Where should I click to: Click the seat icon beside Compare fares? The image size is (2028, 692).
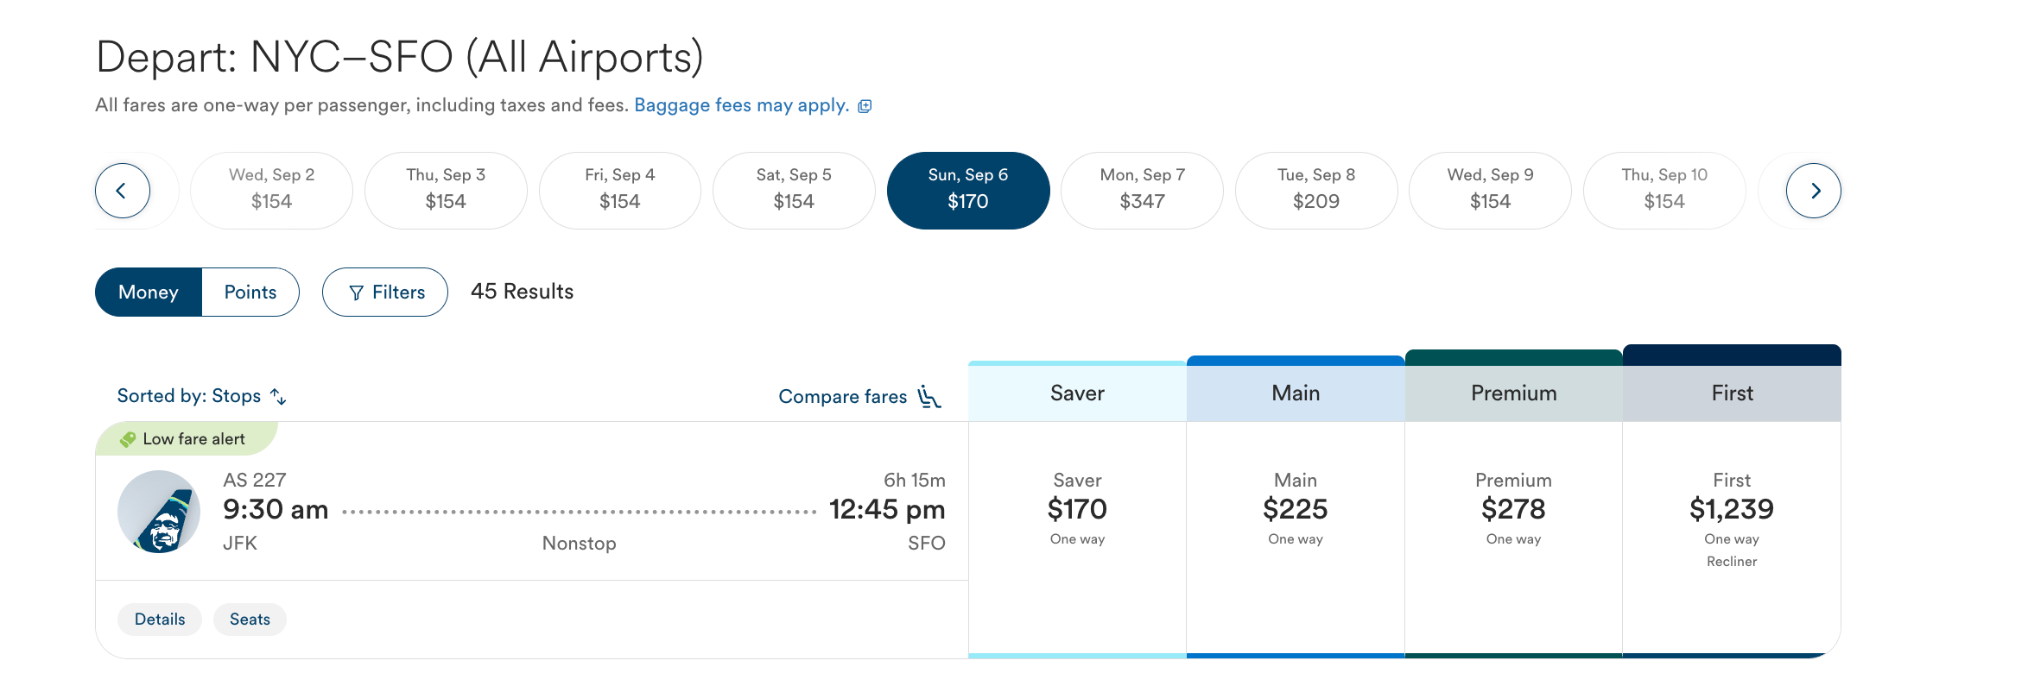tap(929, 396)
